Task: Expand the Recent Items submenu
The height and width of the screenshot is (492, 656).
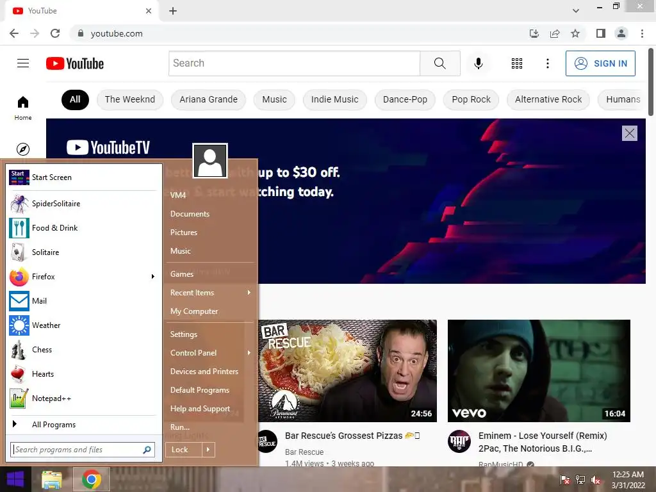Action: 210,293
